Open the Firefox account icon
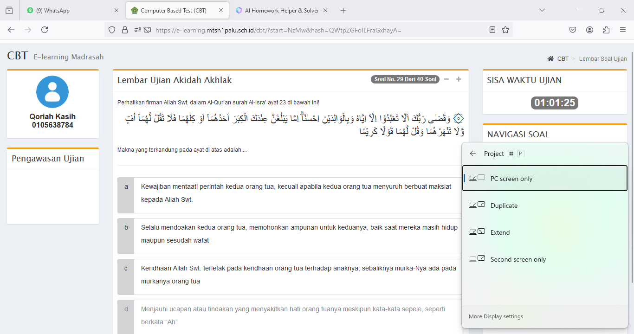The height and width of the screenshot is (334, 634). [x=589, y=30]
